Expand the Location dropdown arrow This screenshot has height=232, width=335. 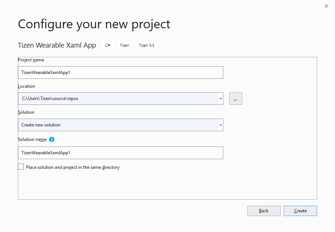coord(221,99)
